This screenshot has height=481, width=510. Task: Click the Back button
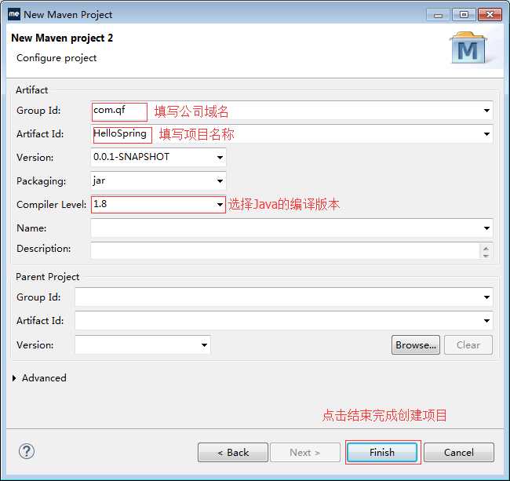click(233, 453)
